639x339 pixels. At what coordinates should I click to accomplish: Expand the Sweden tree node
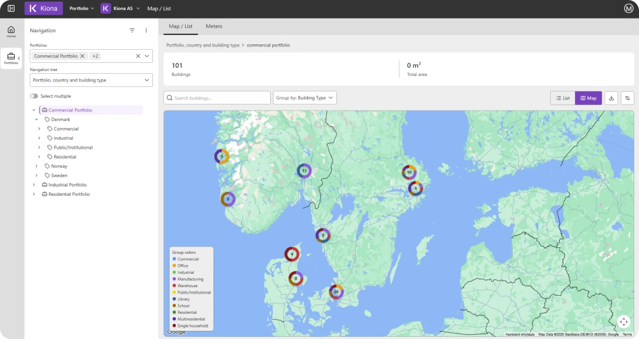click(37, 176)
